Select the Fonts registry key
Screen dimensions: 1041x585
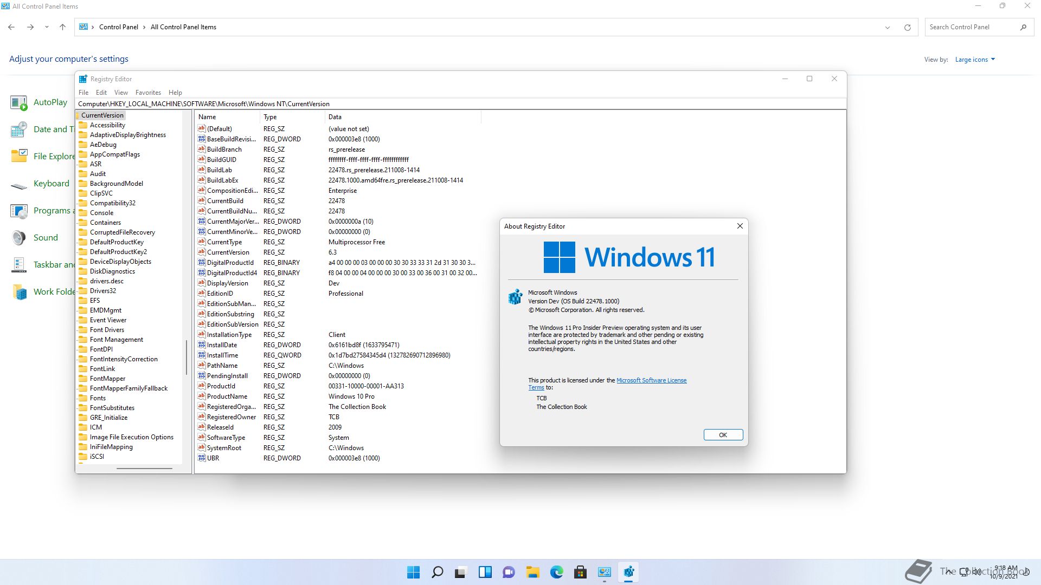tap(98, 398)
